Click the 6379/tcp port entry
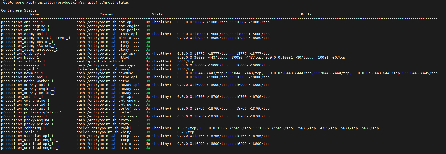 coord(186,132)
